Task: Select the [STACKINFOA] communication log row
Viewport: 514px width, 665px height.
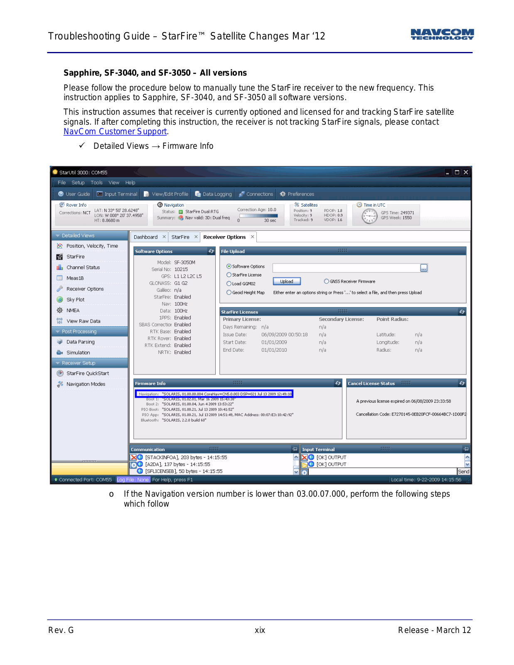Action: [186, 458]
